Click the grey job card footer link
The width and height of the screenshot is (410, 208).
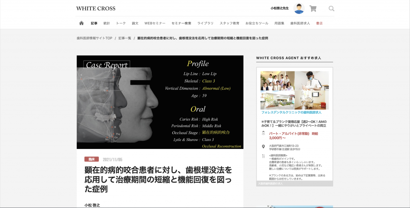click(294, 184)
